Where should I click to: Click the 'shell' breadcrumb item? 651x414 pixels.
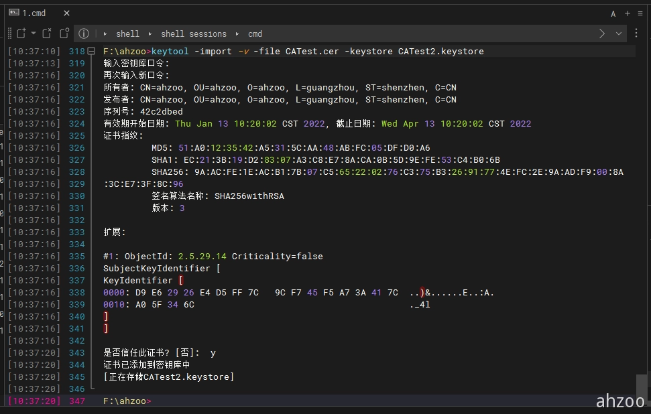(127, 33)
